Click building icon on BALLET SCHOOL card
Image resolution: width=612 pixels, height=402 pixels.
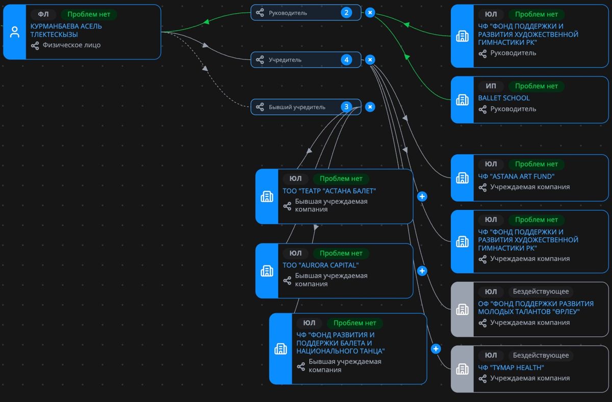click(463, 99)
